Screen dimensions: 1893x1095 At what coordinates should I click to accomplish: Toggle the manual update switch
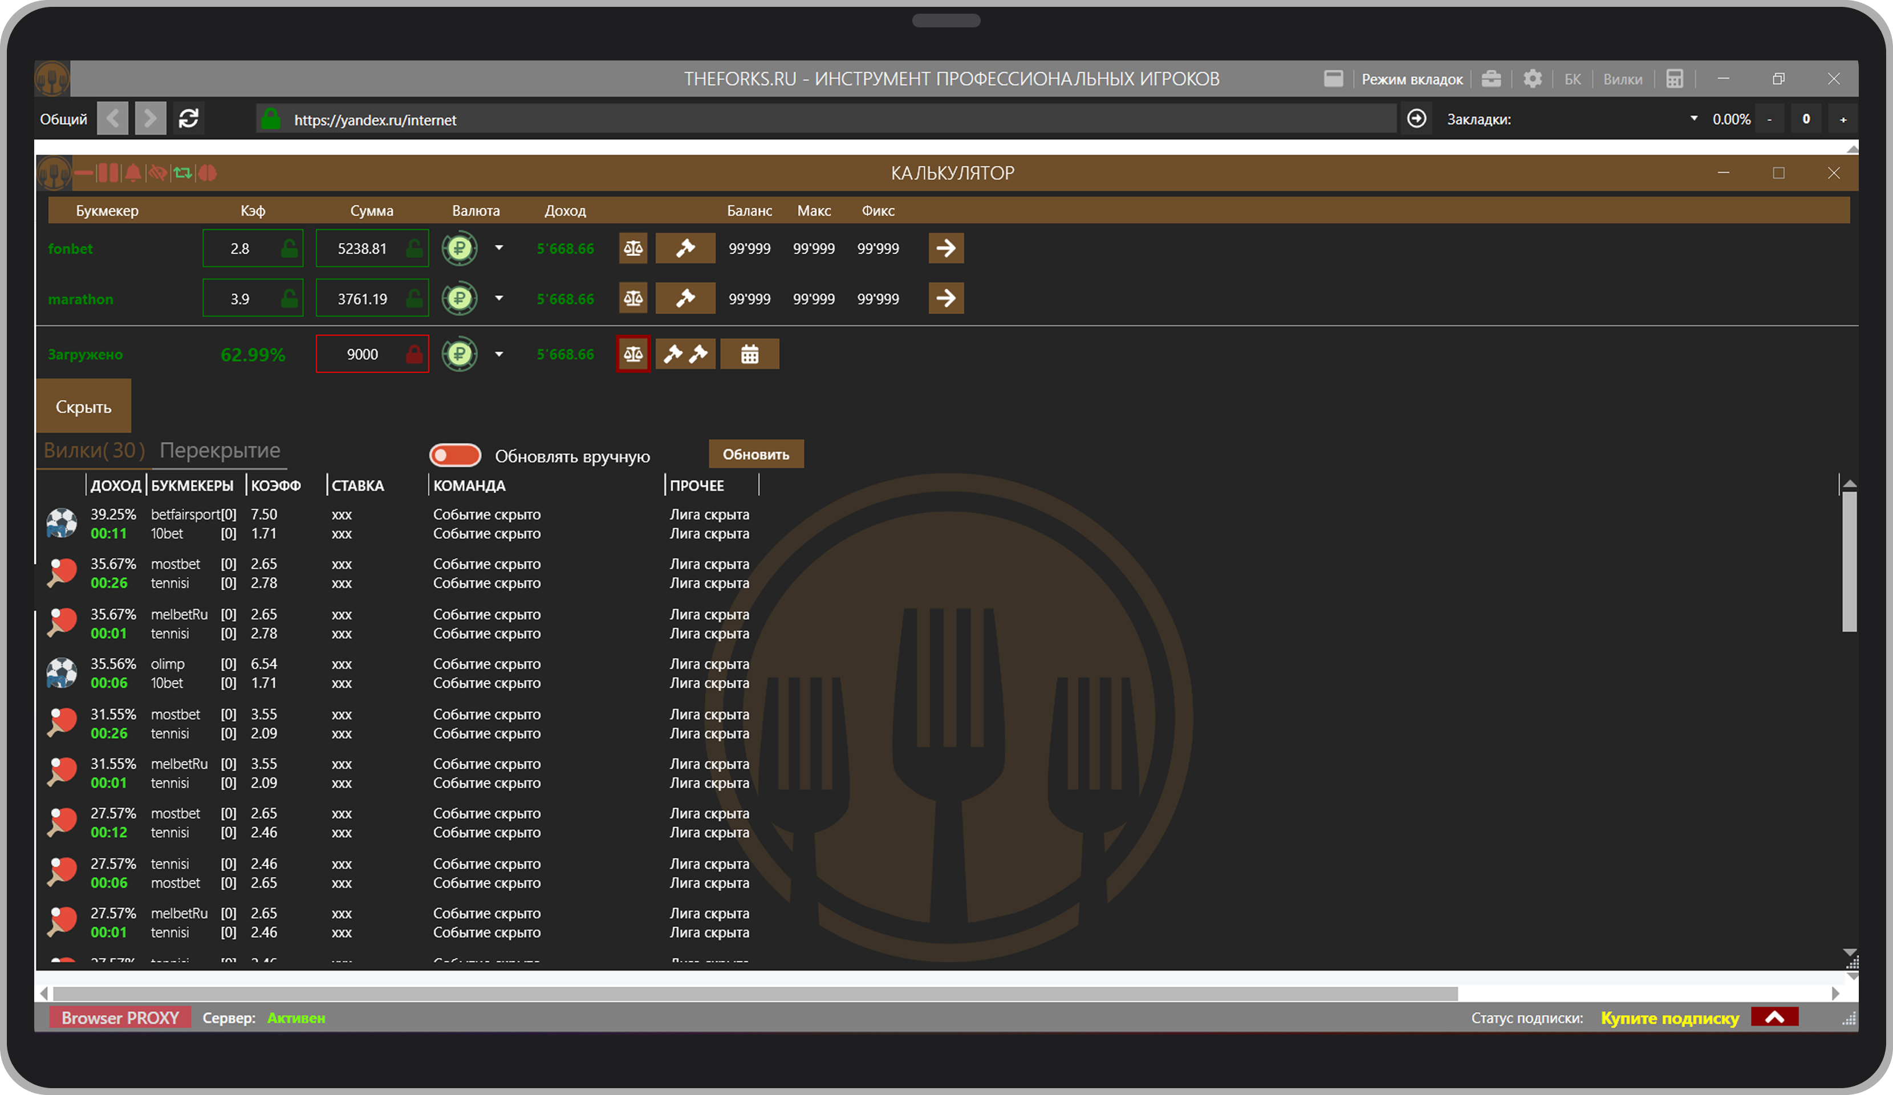(454, 456)
